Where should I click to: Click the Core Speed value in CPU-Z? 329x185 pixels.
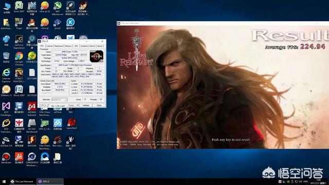click(60, 84)
